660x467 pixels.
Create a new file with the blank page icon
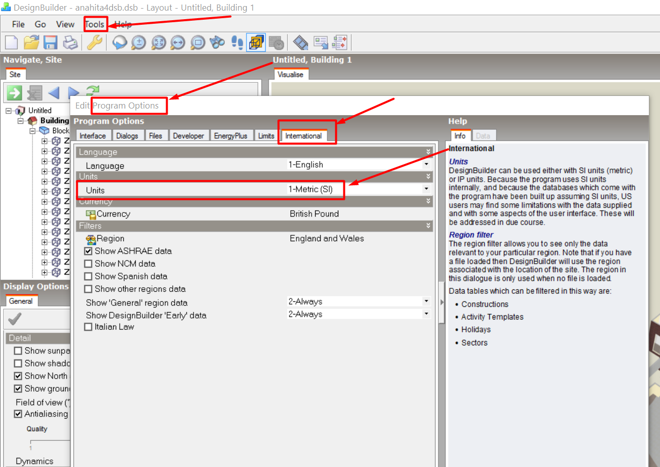tap(12, 42)
